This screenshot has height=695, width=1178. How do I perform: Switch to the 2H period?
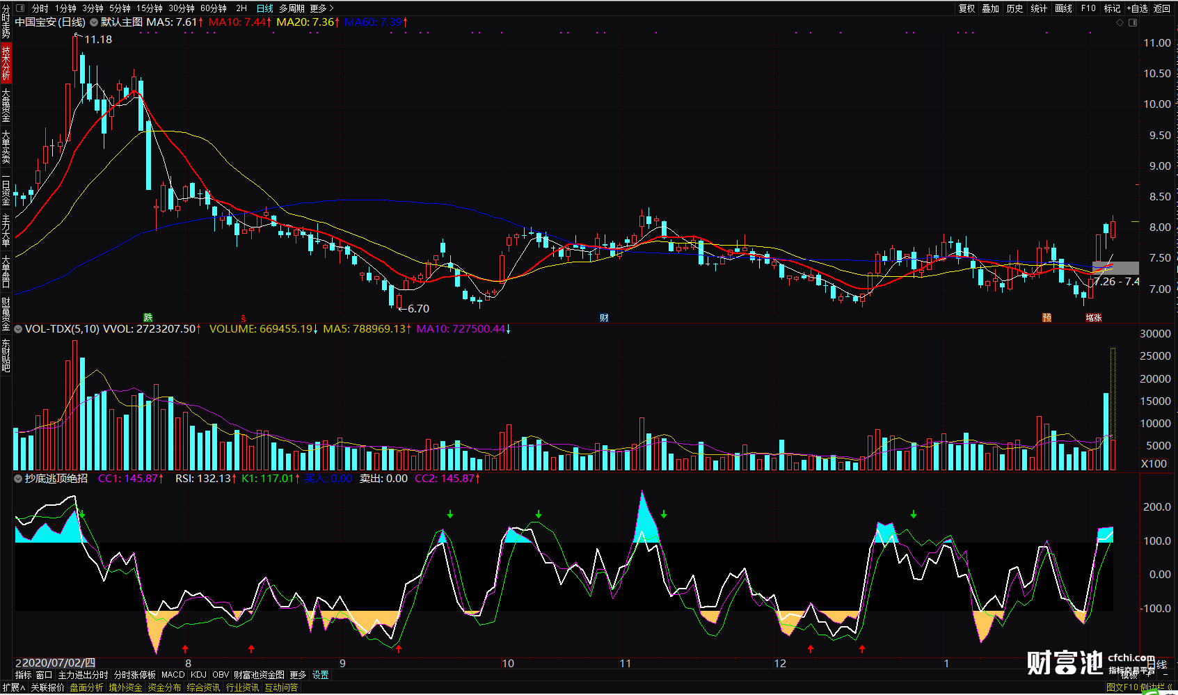click(x=241, y=8)
